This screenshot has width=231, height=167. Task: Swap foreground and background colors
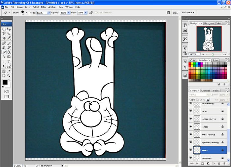10,80
